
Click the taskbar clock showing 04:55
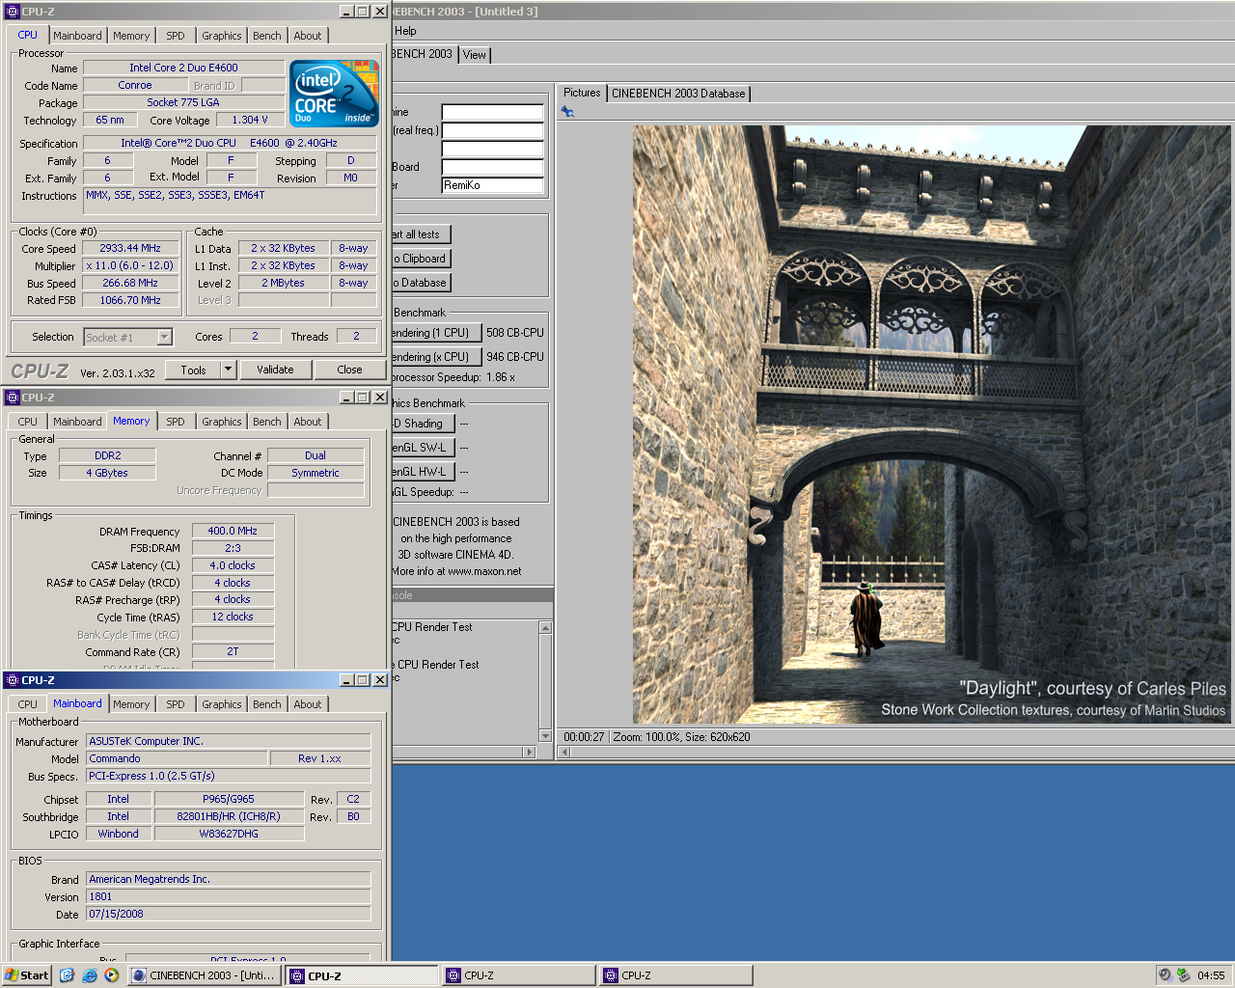click(1211, 975)
